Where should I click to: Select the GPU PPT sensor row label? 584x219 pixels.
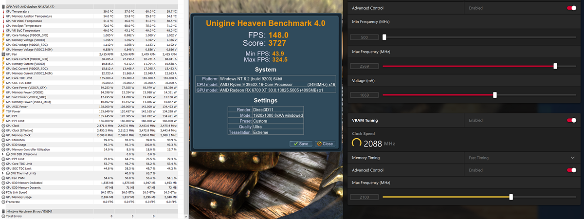[x=11, y=116]
